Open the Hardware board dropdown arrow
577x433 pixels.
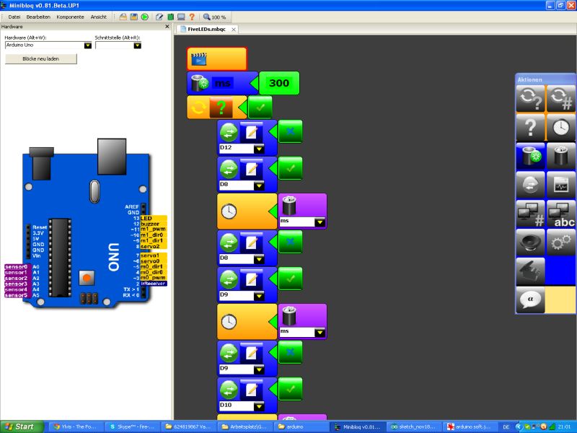point(87,45)
